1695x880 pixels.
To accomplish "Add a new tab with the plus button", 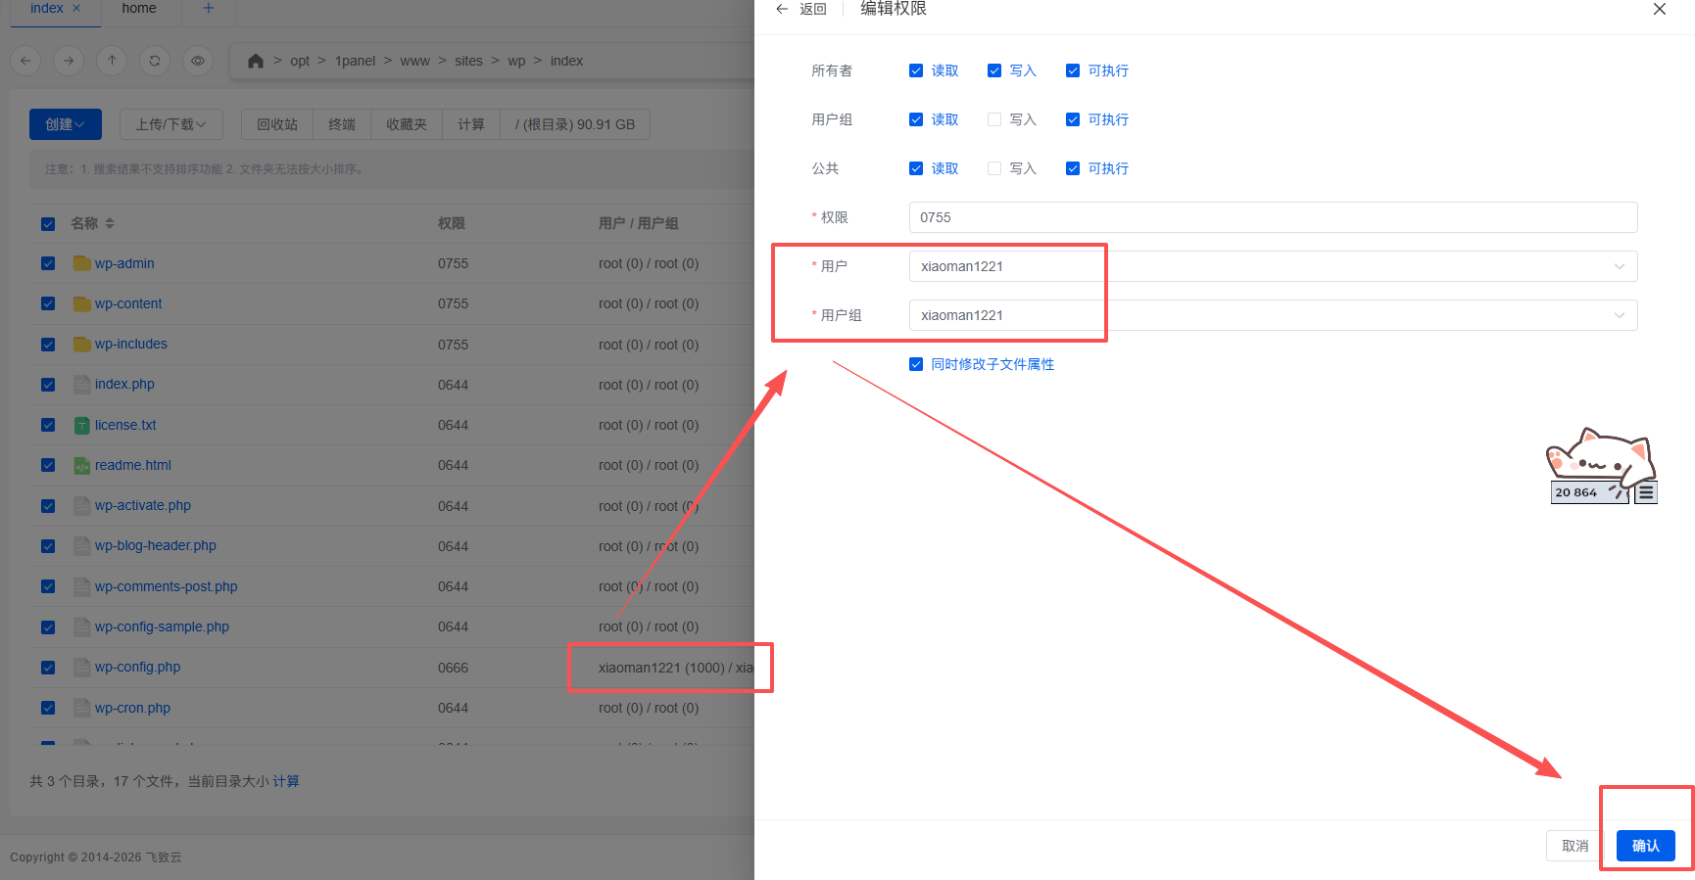I will (208, 9).
